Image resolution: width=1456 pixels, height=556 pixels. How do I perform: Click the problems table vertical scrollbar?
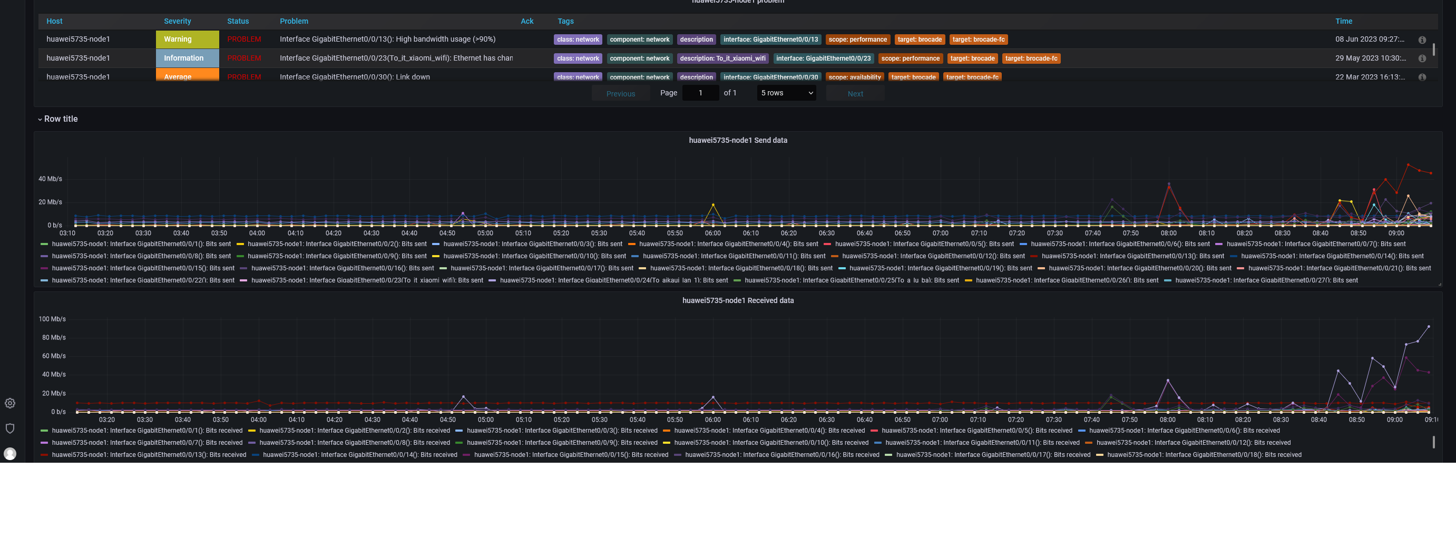point(1434,49)
